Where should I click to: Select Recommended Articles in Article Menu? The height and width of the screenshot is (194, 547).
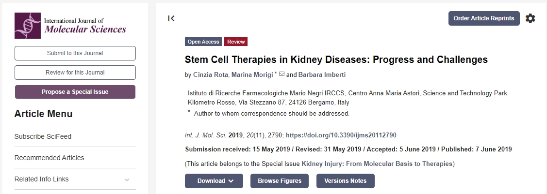49,158
